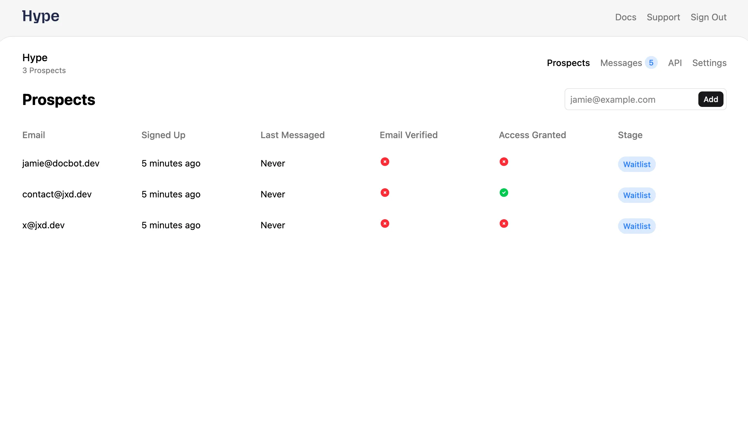This screenshot has width=748, height=436.
Task: Click x@jxd.dev access granted red X icon
Action: point(504,223)
